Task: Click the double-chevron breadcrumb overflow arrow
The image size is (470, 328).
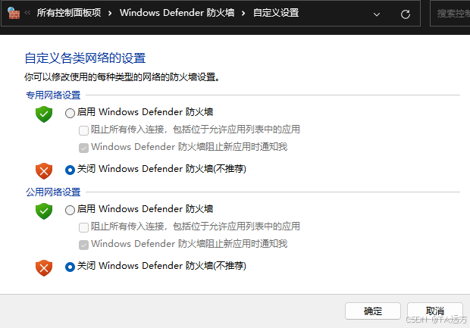Action: (27, 13)
